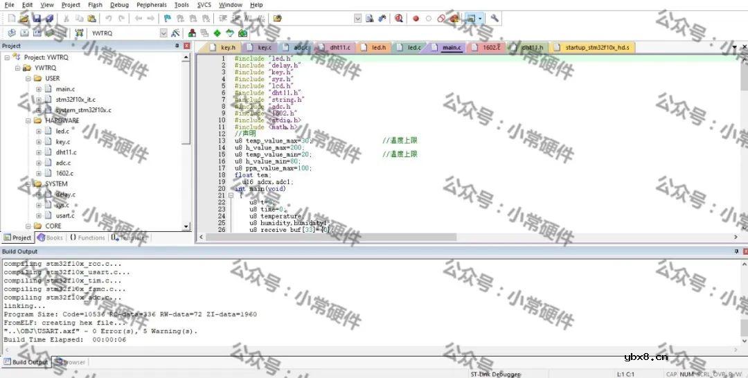The width and height of the screenshot is (748, 378).
Task: Switch to Browser tab in output
Action: [70, 362]
